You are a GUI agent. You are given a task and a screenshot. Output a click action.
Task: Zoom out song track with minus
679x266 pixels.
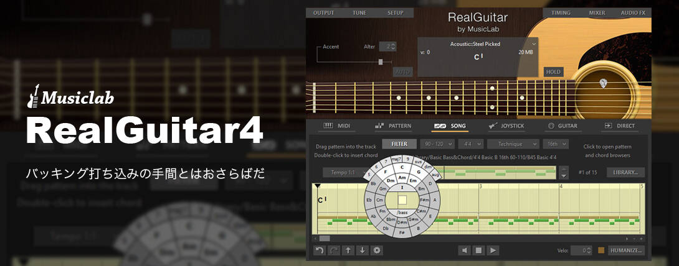pos(635,239)
